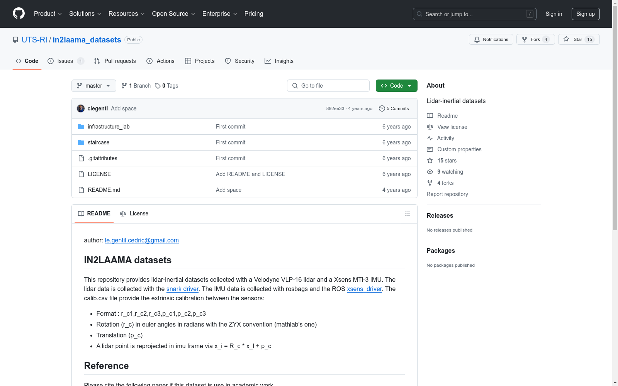This screenshot has width=618, height=386.
Task: Click the README.md file icon
Action: pos(81,190)
